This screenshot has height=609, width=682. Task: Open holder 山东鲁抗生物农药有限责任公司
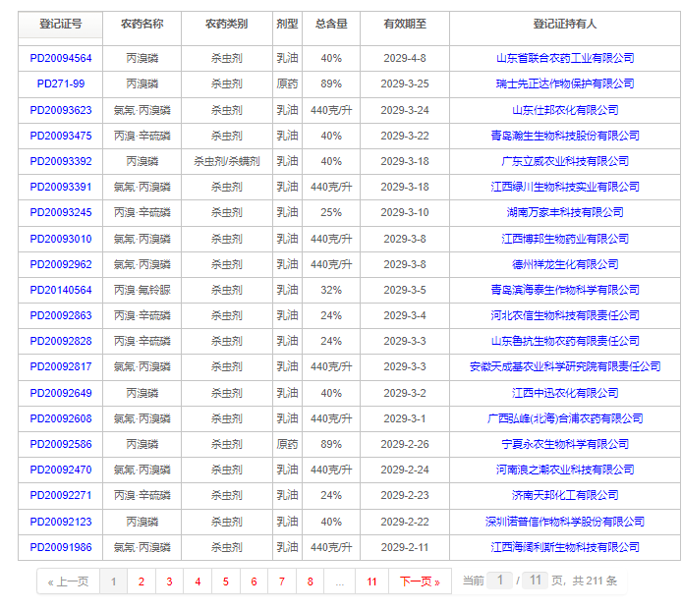565,341
